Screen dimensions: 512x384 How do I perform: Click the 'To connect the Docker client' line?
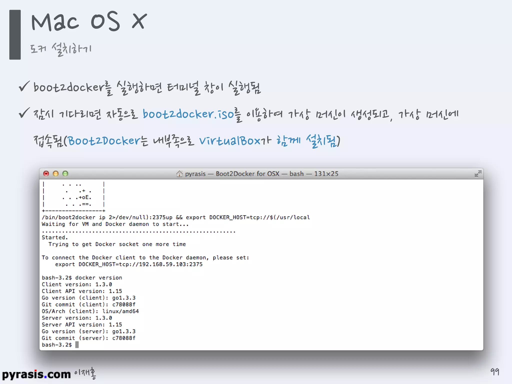pyautogui.click(x=145, y=258)
